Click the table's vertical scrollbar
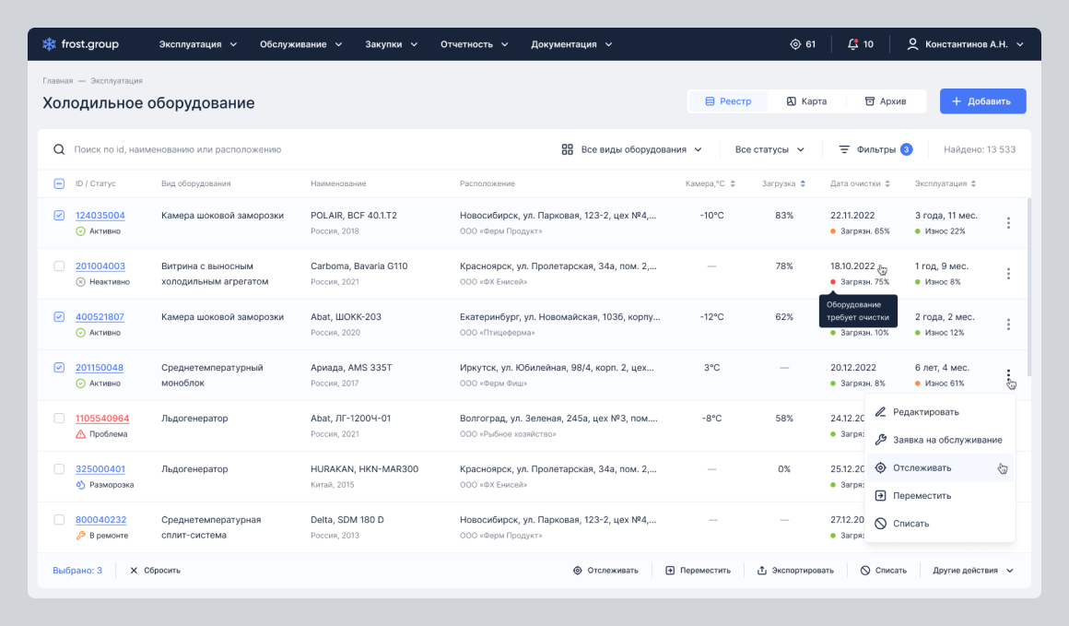The image size is (1069, 626). click(1028, 287)
